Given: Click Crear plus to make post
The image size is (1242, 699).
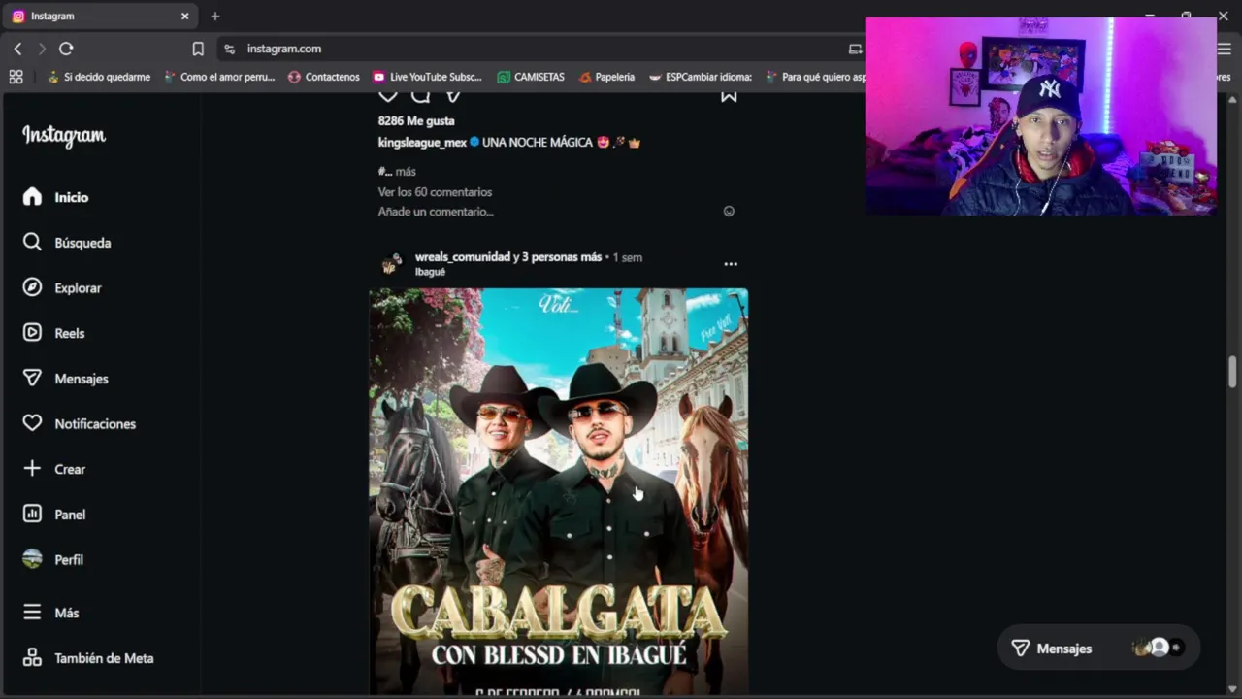Looking at the screenshot, I should pos(53,469).
